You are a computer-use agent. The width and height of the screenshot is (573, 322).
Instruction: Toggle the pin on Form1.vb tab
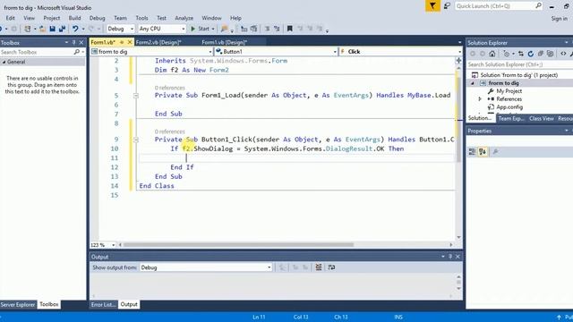[122, 42]
